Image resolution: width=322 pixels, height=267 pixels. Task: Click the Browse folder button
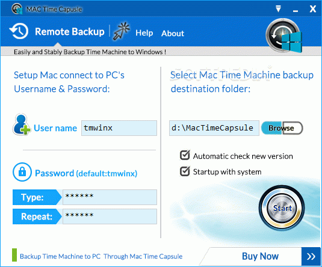[x=282, y=128]
